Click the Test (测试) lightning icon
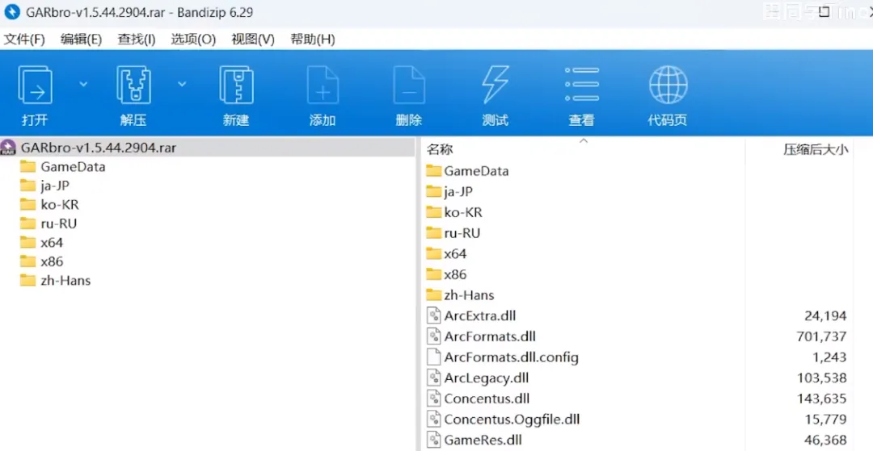 (x=495, y=85)
